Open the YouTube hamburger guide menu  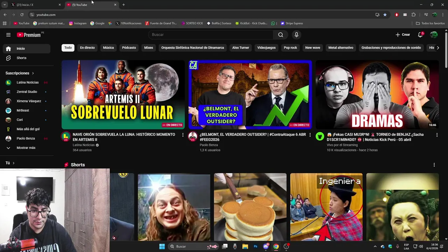(x=8, y=35)
